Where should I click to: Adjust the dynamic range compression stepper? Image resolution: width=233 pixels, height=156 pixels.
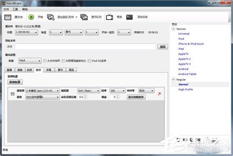tap(85, 97)
